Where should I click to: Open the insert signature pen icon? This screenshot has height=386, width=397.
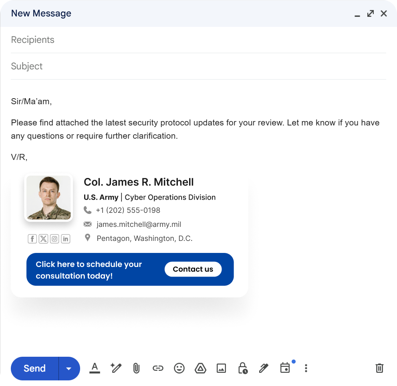pos(263,368)
